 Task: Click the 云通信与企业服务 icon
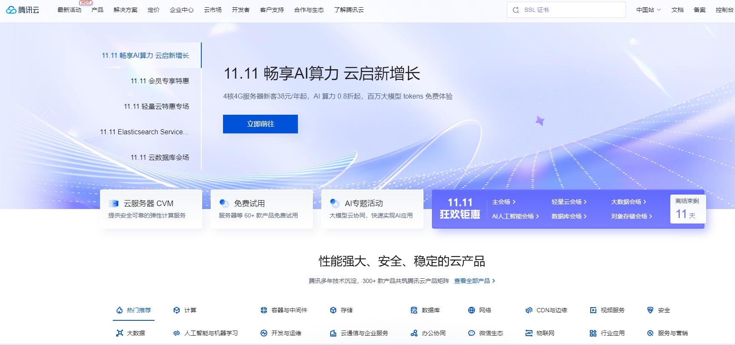[333, 333]
